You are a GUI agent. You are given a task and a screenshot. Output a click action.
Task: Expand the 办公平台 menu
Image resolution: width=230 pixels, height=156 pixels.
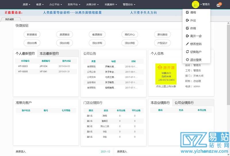[55, 5]
